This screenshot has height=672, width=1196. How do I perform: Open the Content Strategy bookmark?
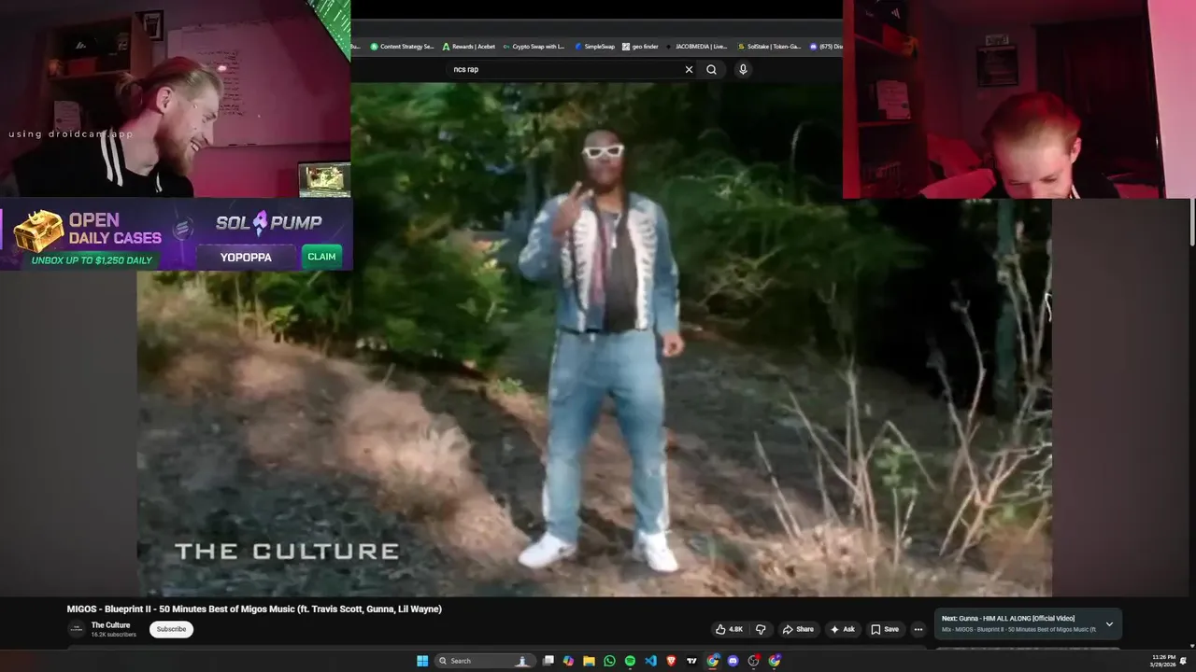(x=402, y=46)
